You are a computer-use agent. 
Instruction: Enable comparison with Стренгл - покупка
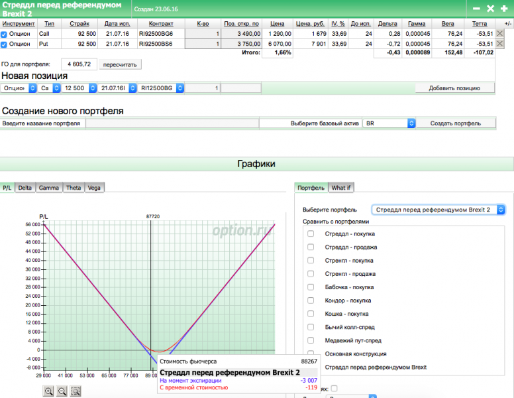tap(311, 261)
